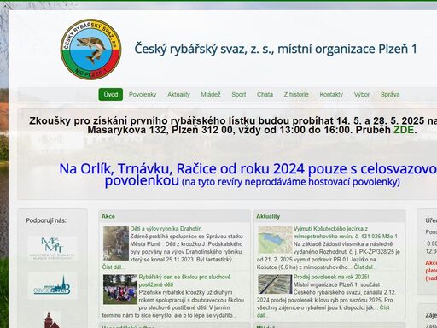Click the blue Na Orlík, Trnávku, Račice notice

coord(248,175)
